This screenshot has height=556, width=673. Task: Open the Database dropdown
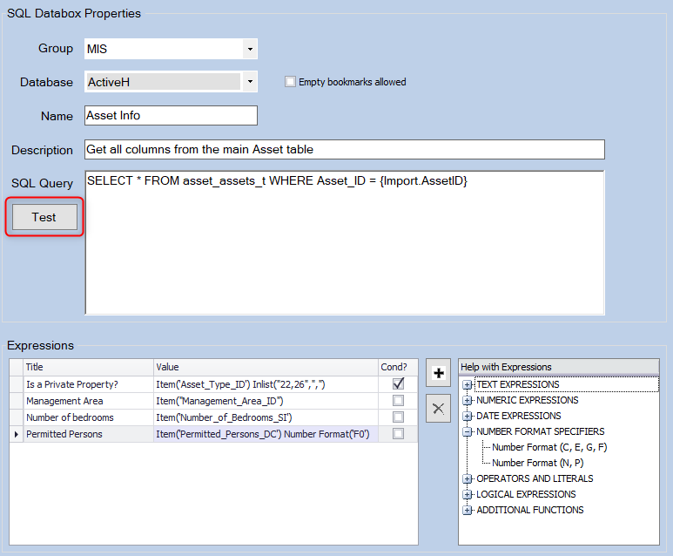249,83
